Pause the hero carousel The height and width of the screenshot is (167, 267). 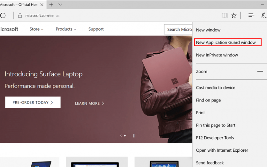[x=134, y=136]
